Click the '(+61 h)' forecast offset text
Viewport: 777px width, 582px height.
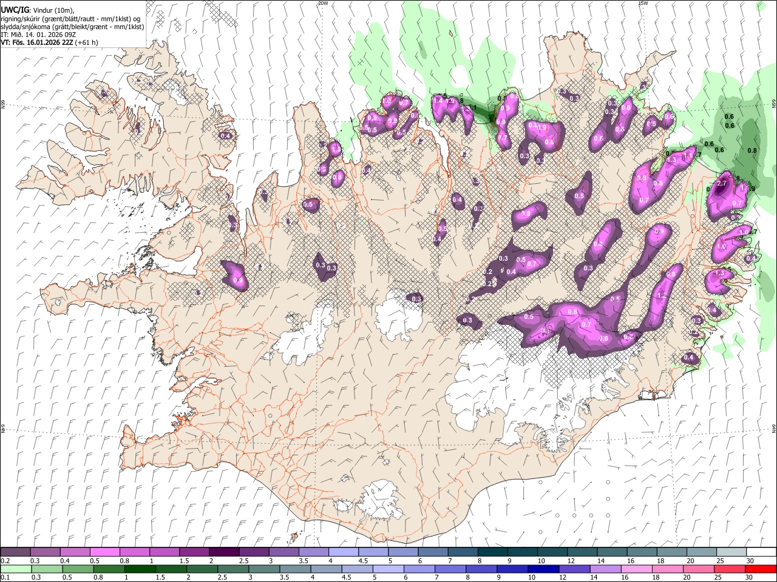click(x=86, y=42)
